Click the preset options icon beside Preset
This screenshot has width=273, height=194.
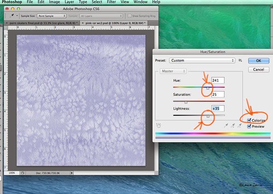[240, 60]
